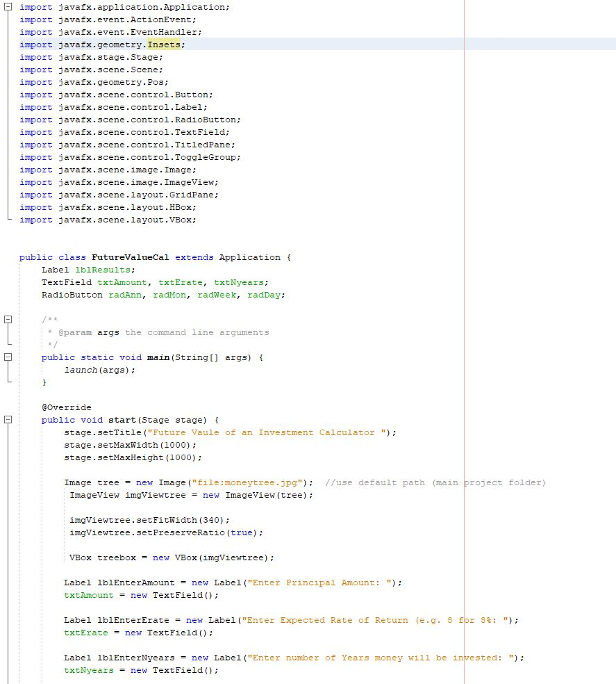Click the VBox treebox declaration line
Viewport: 616px width, 684px height.
click(x=172, y=557)
